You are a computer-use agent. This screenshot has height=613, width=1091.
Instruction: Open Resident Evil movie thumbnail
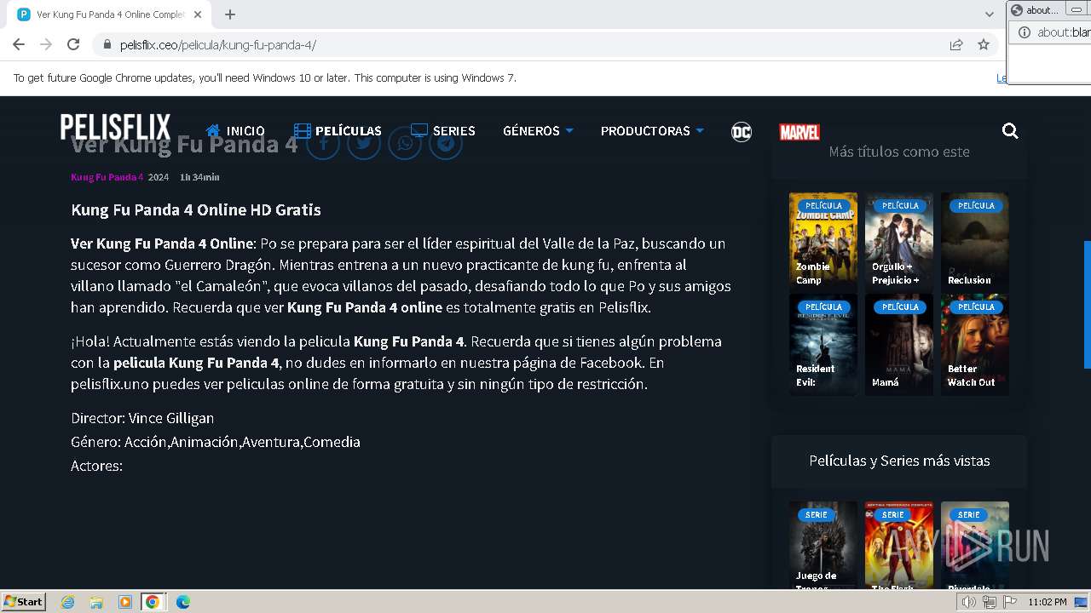point(823,343)
